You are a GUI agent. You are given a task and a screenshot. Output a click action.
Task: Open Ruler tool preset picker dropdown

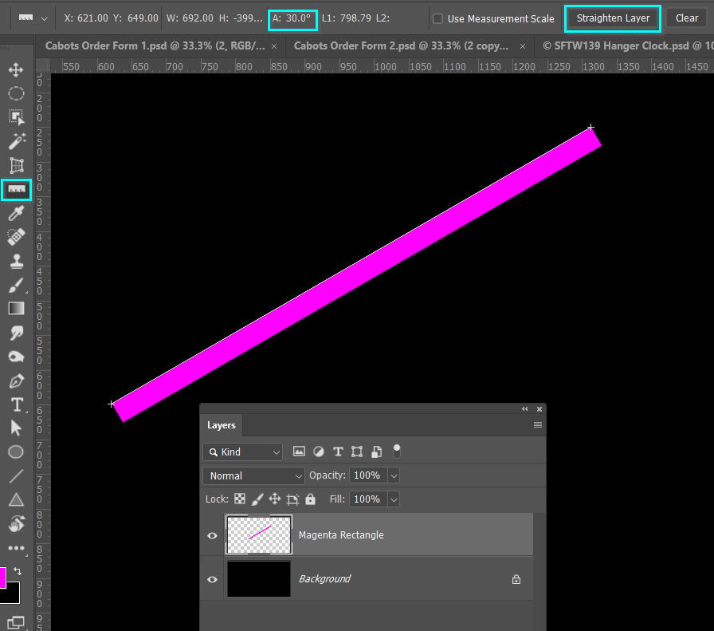pos(44,18)
